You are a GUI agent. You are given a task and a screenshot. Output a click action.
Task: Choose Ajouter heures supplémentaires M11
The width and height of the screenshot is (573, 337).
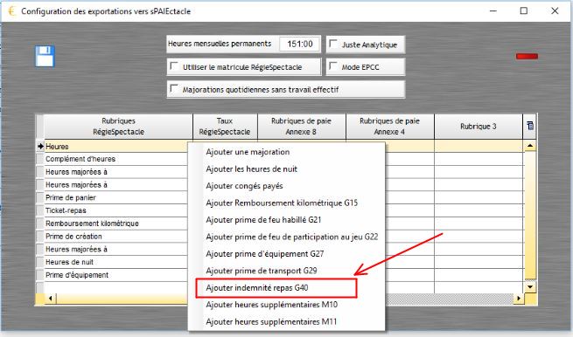point(287,321)
